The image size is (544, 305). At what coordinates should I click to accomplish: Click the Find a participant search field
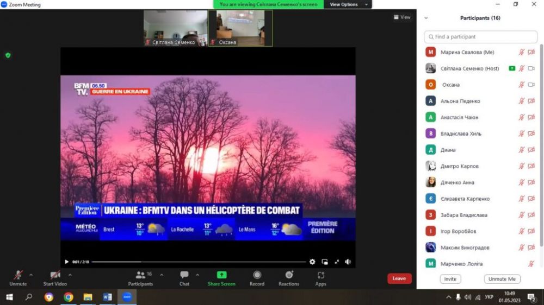(481, 37)
